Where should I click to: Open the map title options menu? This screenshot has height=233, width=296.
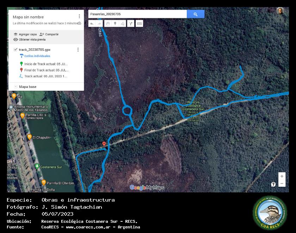(79, 16)
